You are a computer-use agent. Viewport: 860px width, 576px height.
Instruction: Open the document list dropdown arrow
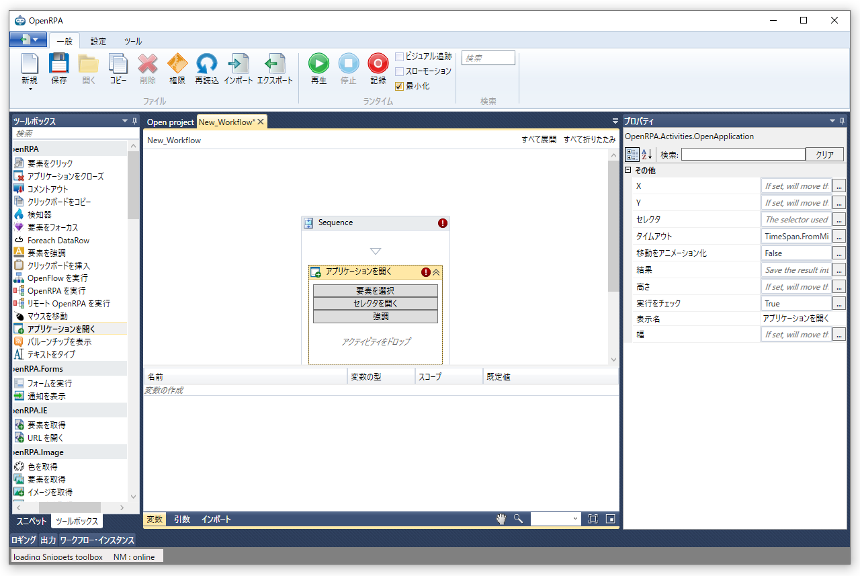pos(615,121)
